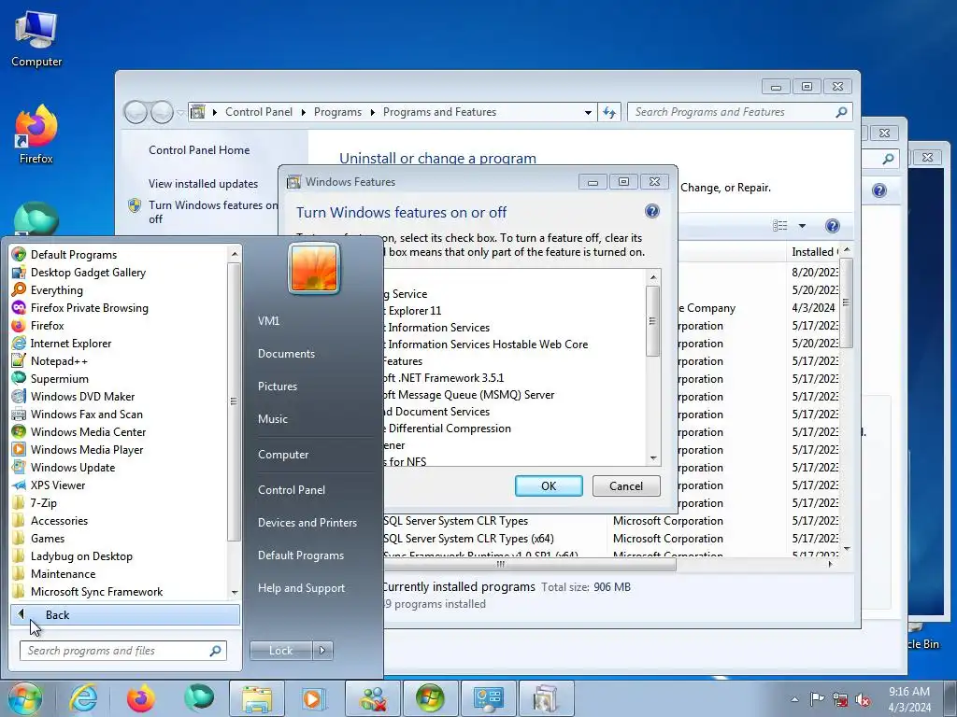Open the Action Center flag icon
957x717 pixels.
[x=817, y=699]
